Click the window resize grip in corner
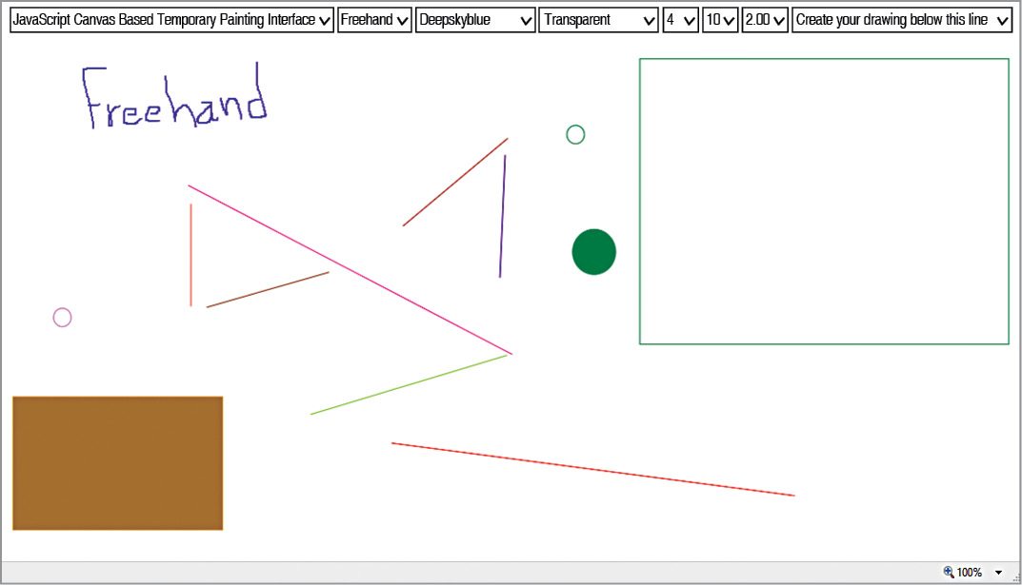1022x585 pixels. point(1015,578)
